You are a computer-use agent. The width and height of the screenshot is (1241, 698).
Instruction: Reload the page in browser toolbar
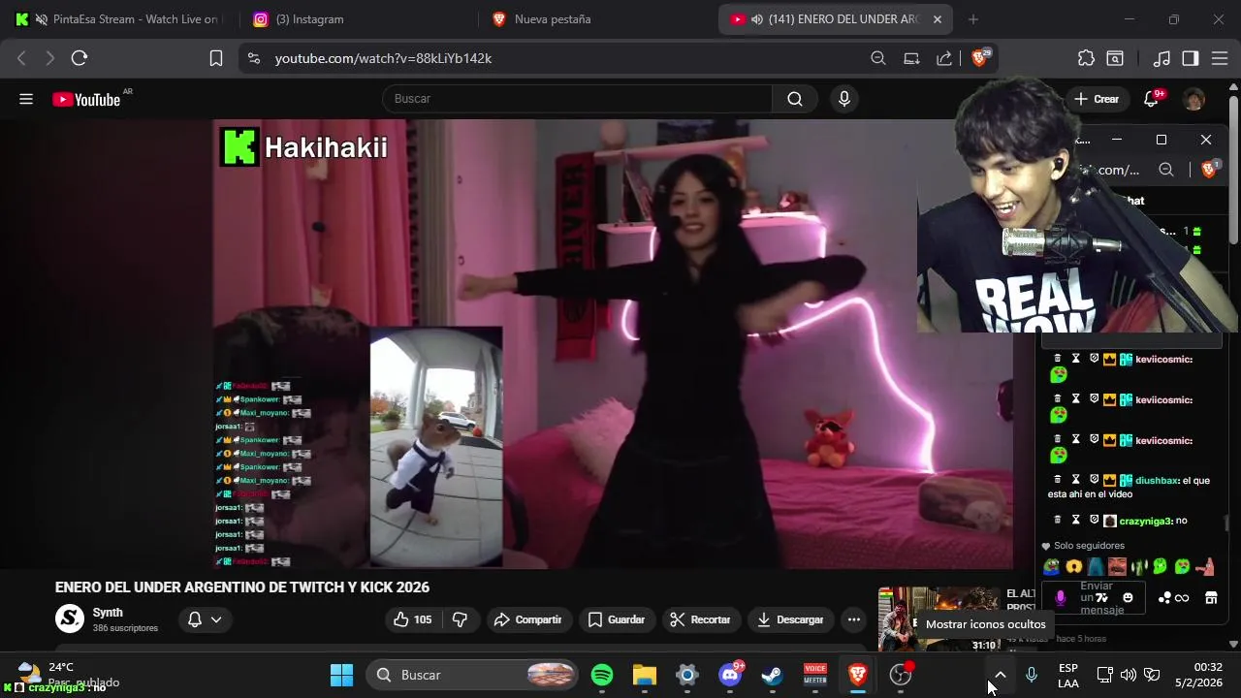80,58
